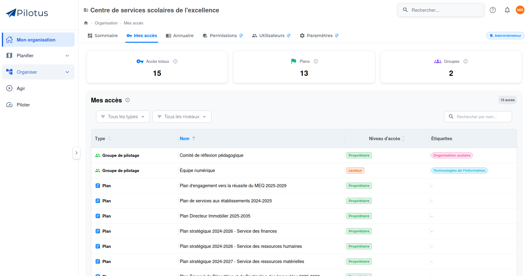Sort table by Type column
531x276 pixels.
103,139
